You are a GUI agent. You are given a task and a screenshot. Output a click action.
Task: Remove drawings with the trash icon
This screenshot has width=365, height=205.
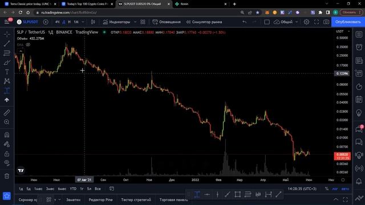click(x=7, y=176)
